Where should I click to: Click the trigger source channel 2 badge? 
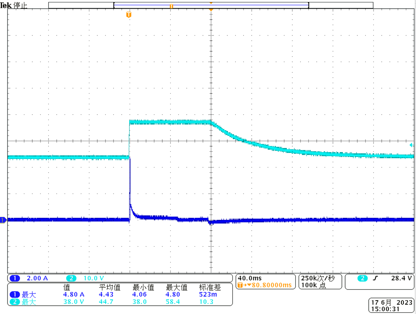(362, 279)
